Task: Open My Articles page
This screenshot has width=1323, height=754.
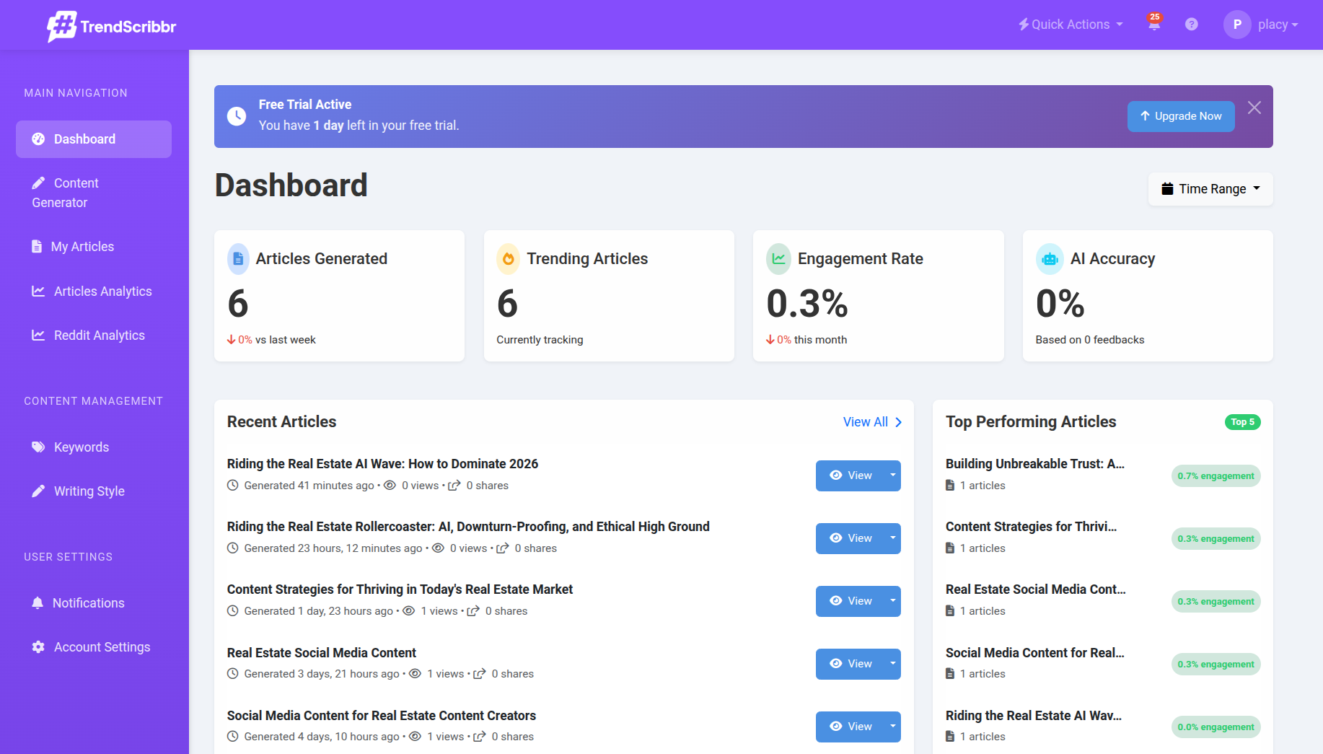Action: pyautogui.click(x=94, y=247)
